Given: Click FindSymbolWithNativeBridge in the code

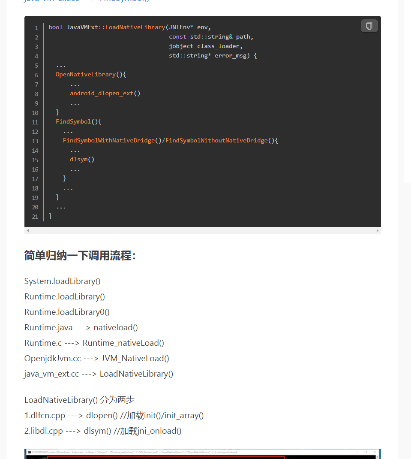Looking at the screenshot, I should click(x=108, y=140).
